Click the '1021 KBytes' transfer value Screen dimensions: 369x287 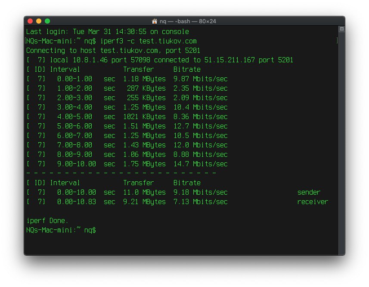(145, 117)
